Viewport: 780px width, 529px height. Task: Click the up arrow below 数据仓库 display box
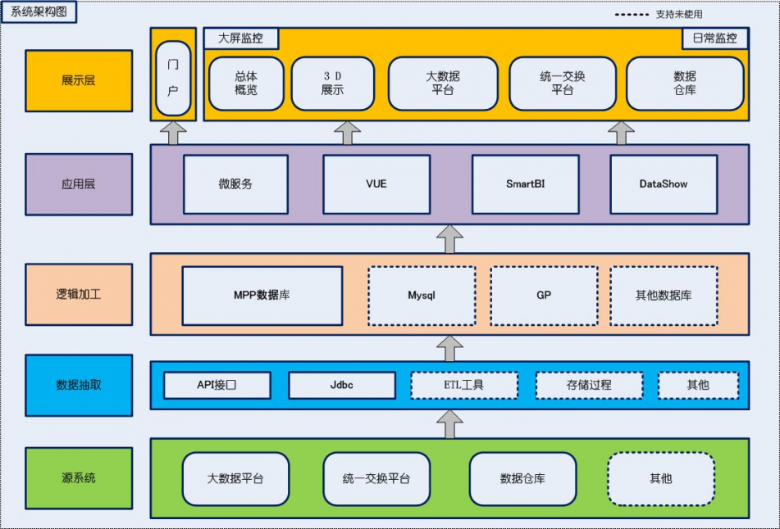[x=622, y=133]
